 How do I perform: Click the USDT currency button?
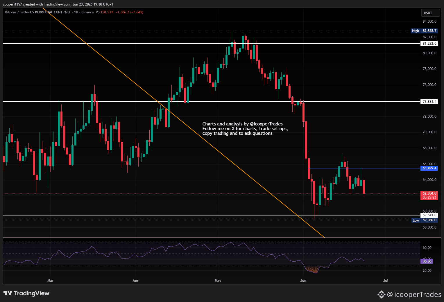pyautogui.click(x=430, y=13)
